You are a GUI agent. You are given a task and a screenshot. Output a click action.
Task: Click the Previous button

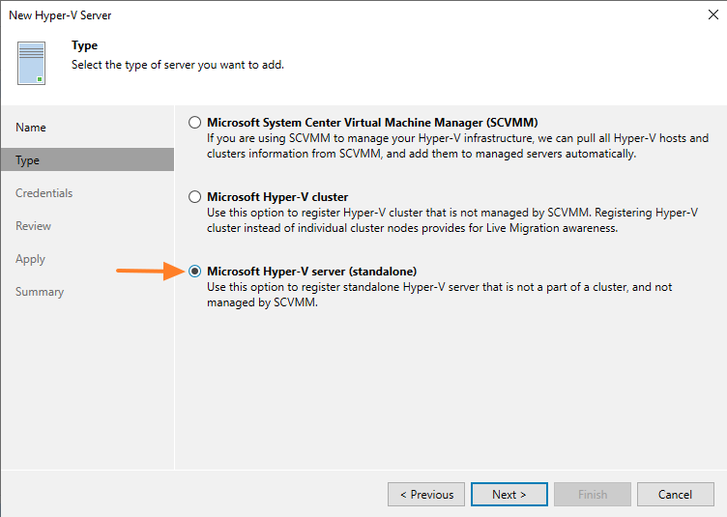click(425, 495)
